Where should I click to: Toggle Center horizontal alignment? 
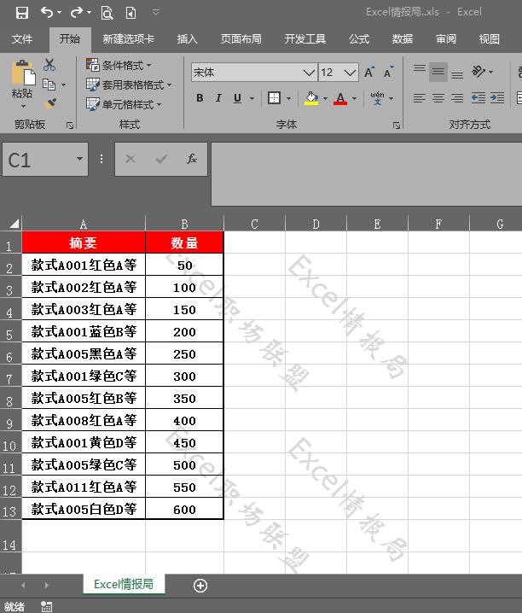(438, 97)
